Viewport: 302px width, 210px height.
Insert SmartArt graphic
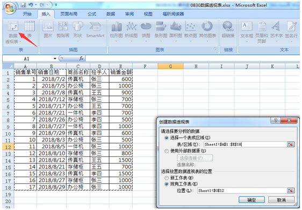point(95,29)
